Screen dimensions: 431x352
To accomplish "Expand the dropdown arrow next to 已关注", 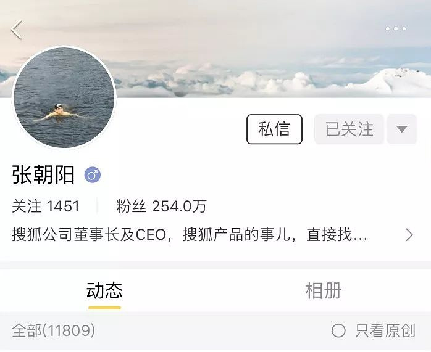I will click(402, 129).
